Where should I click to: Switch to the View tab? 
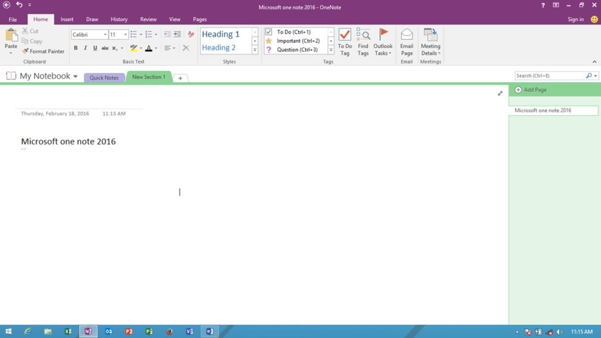click(x=174, y=19)
